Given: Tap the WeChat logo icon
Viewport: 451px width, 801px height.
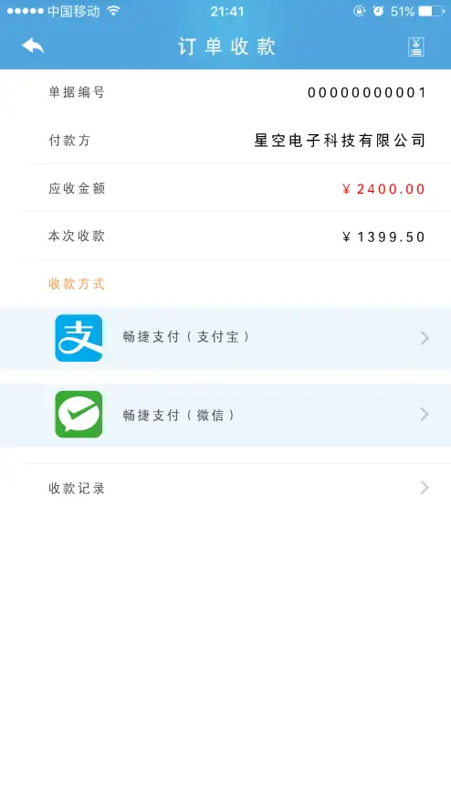Looking at the screenshot, I should point(79,415).
